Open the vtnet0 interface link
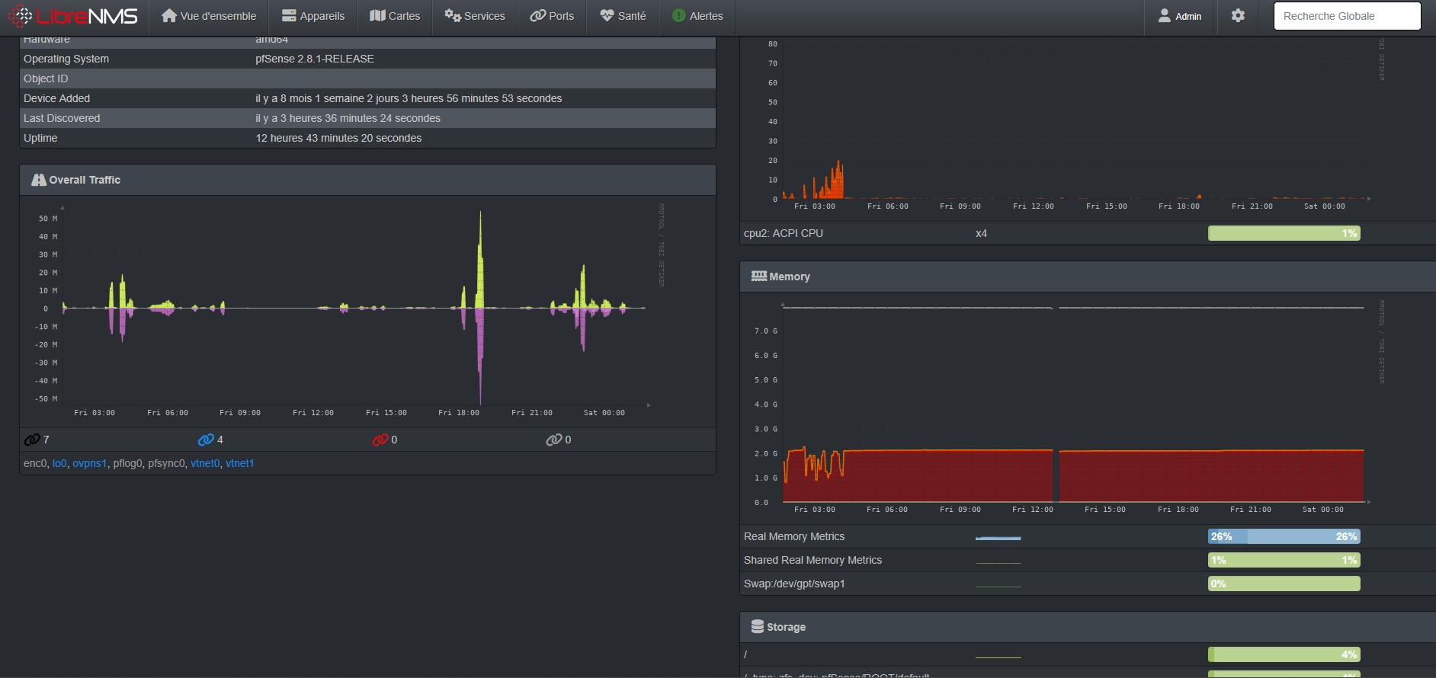Image resolution: width=1436 pixels, height=678 pixels. pyautogui.click(x=205, y=463)
